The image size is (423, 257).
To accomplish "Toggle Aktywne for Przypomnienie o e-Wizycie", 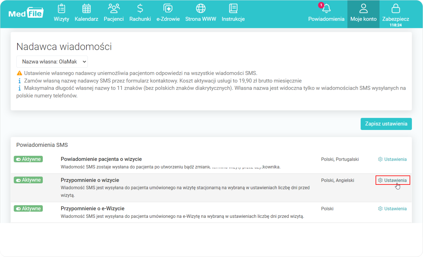I will [x=28, y=208].
